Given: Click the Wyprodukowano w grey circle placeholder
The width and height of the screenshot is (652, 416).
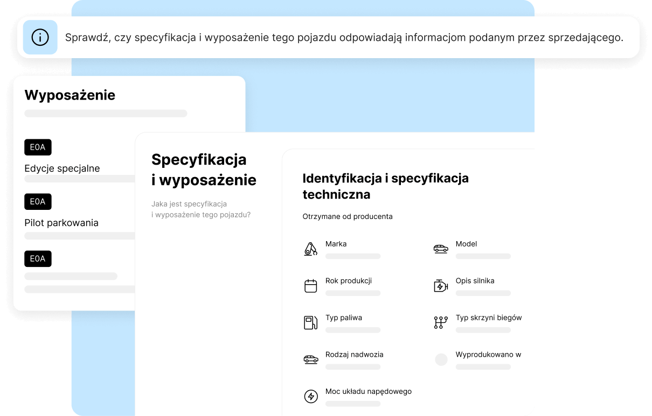Looking at the screenshot, I should click(441, 359).
